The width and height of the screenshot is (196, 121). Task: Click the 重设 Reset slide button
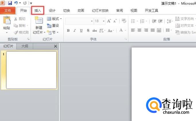[53, 26]
